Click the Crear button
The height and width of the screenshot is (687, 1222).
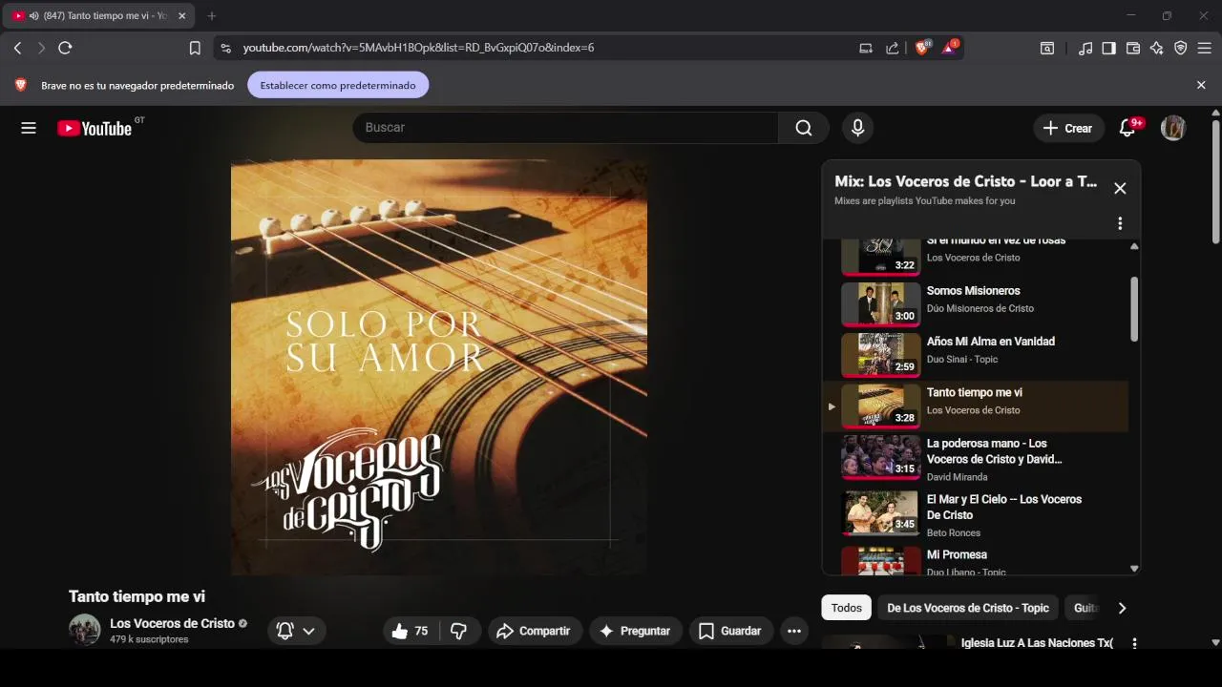click(x=1067, y=128)
